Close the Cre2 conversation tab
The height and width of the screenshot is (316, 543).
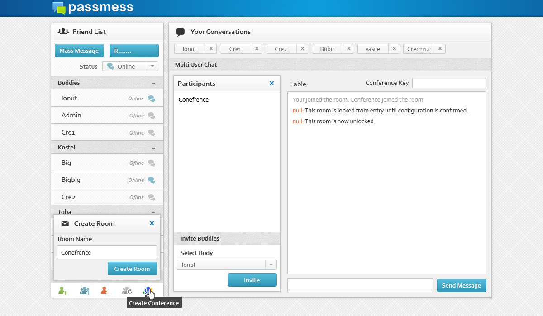click(x=302, y=49)
